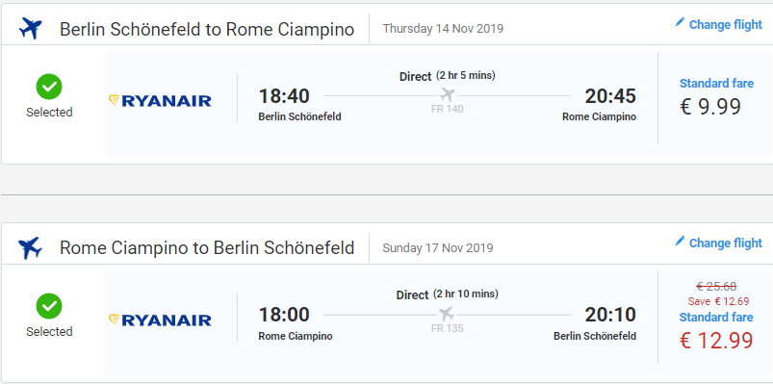Click the Save € 12.69 discount label
The image size is (773, 384).
click(x=719, y=301)
